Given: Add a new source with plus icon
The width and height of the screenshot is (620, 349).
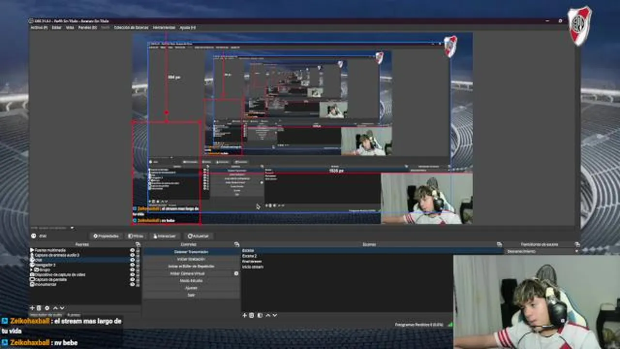Looking at the screenshot, I should coord(32,308).
